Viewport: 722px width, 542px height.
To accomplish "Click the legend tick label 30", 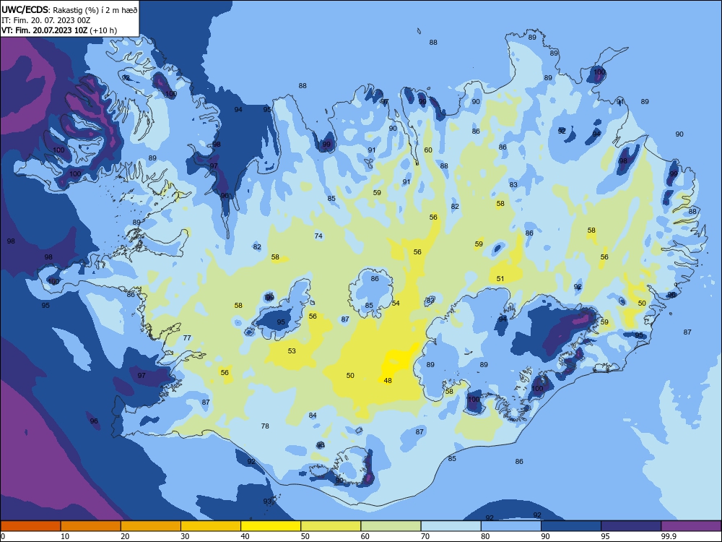I will (x=185, y=536).
